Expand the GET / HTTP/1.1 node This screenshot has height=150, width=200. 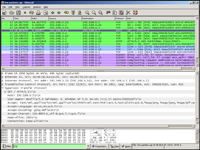click(x=5, y=92)
